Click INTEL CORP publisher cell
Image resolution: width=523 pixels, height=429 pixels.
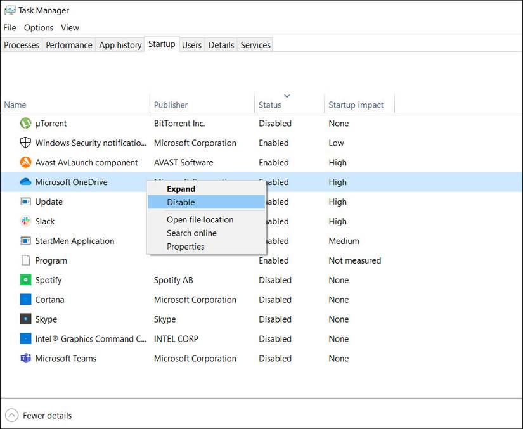point(176,339)
